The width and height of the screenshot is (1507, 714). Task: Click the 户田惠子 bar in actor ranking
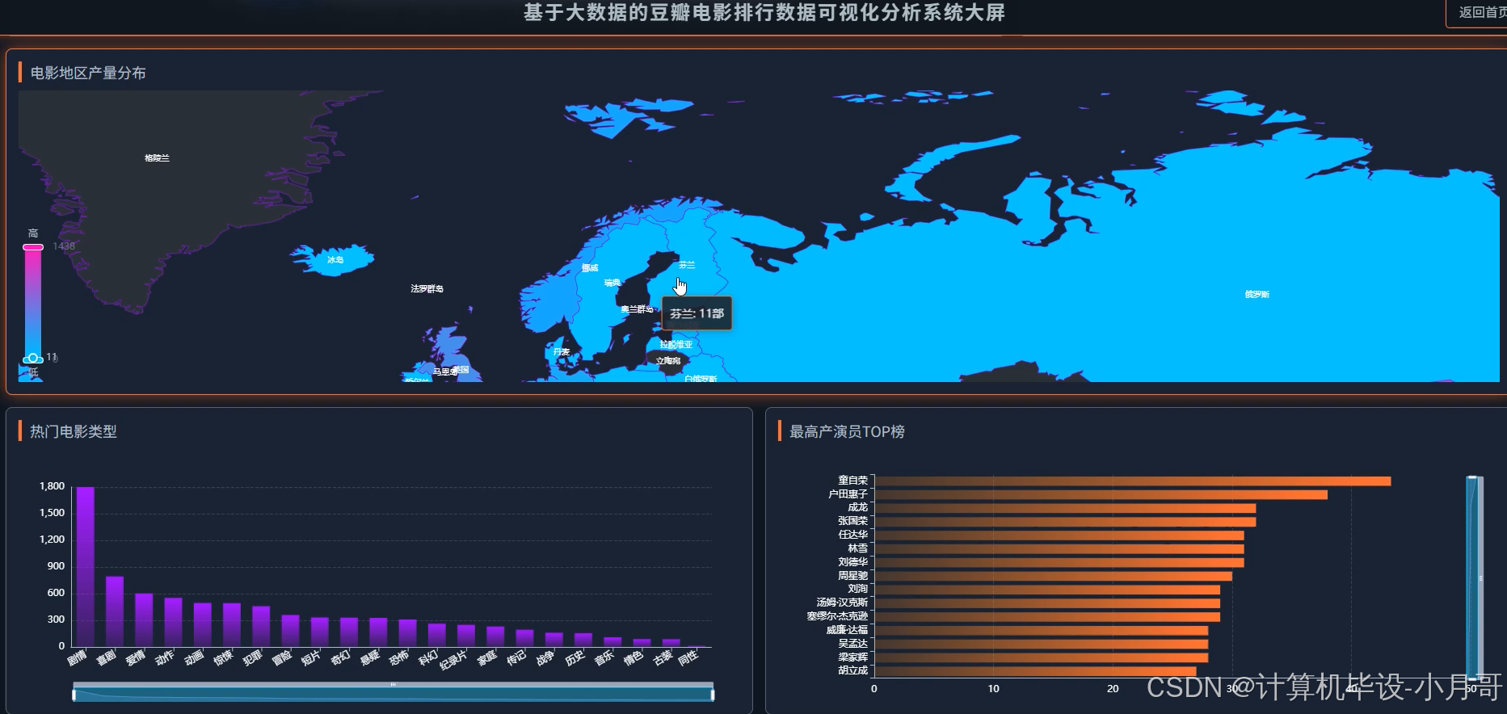1101,494
